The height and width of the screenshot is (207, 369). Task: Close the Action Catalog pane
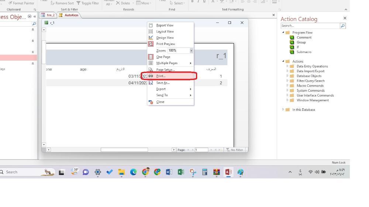point(345,18)
